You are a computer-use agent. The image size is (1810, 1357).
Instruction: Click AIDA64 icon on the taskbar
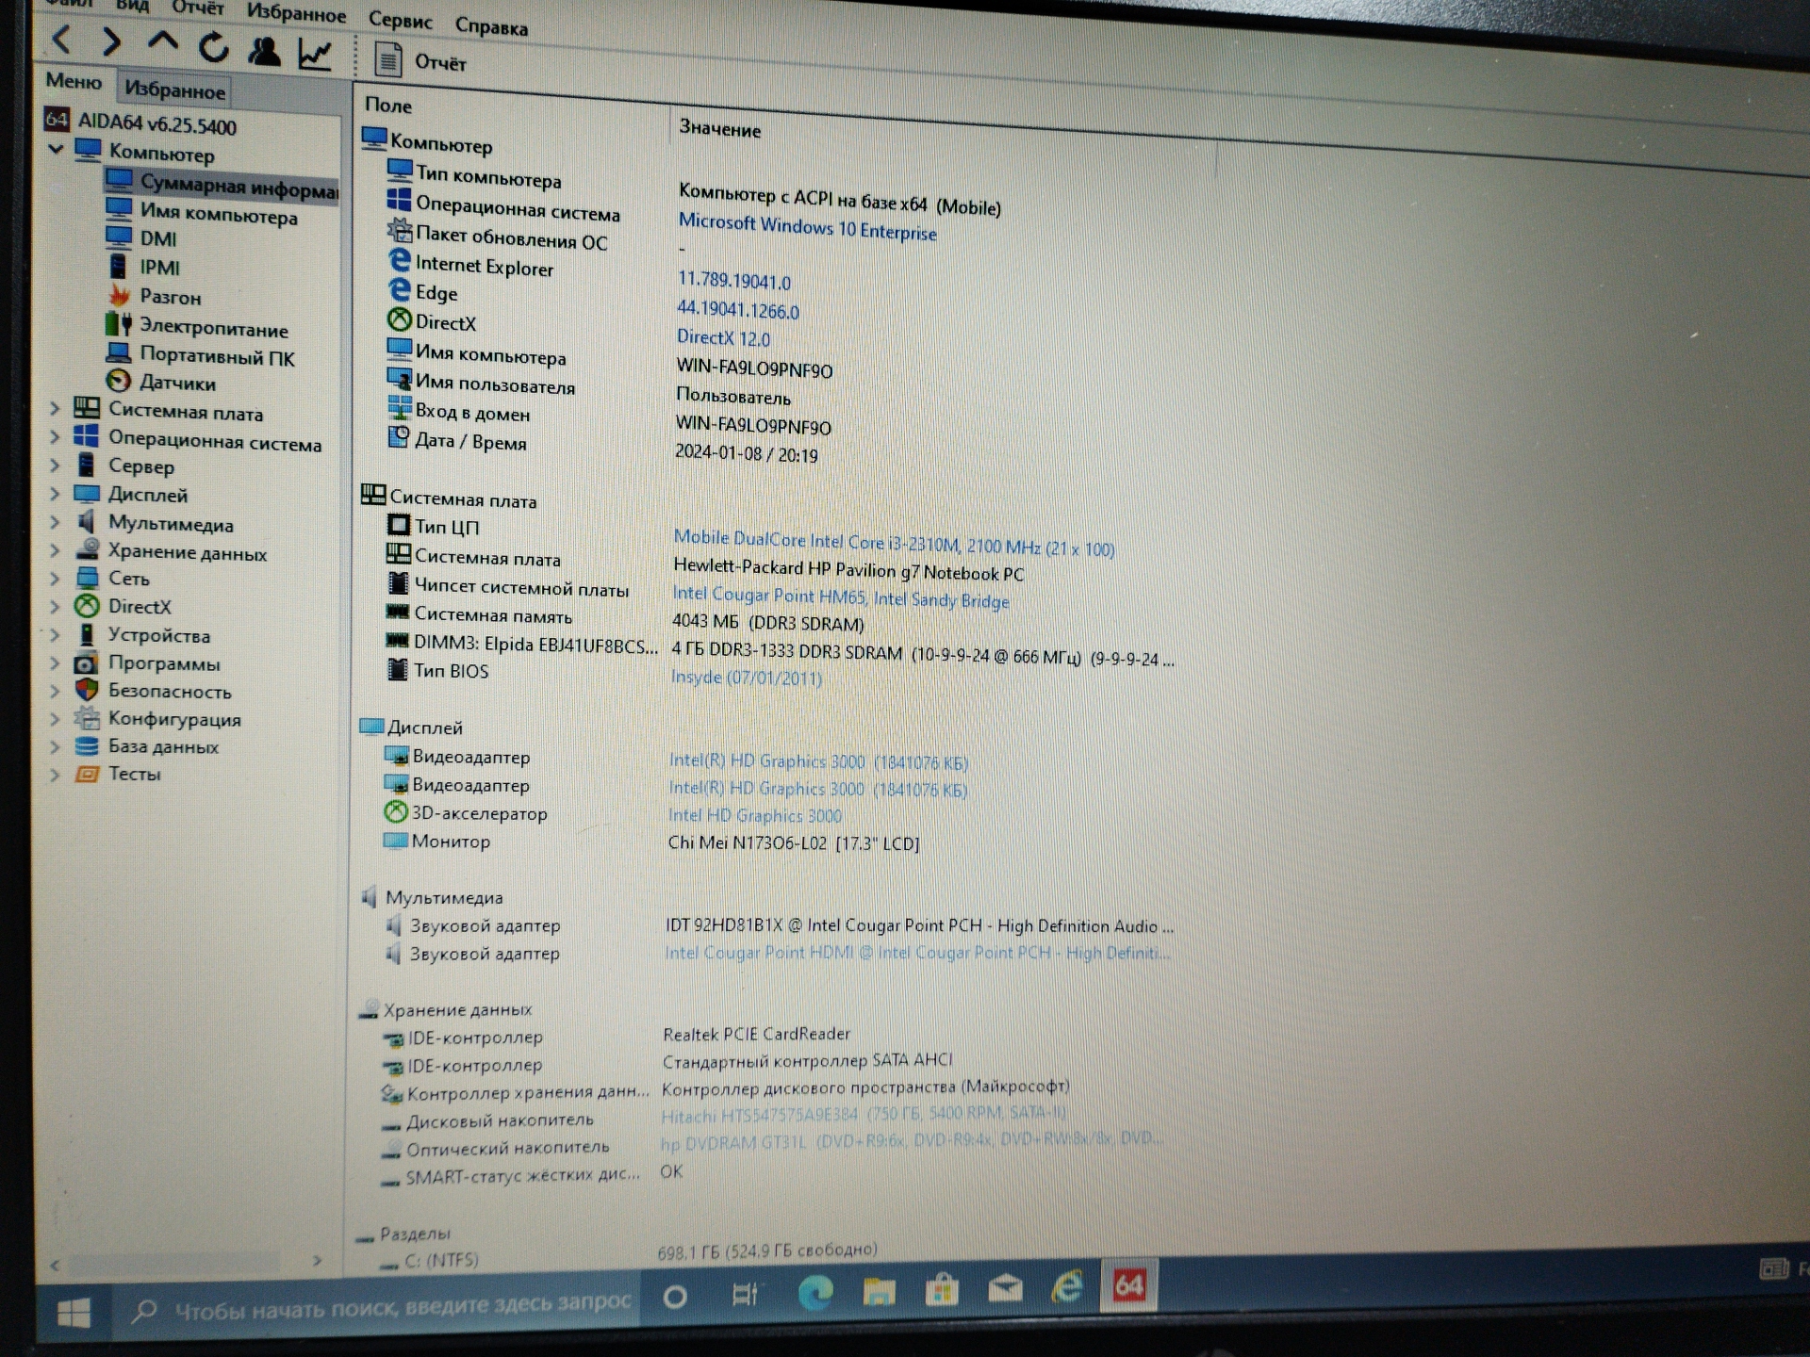click(1129, 1283)
